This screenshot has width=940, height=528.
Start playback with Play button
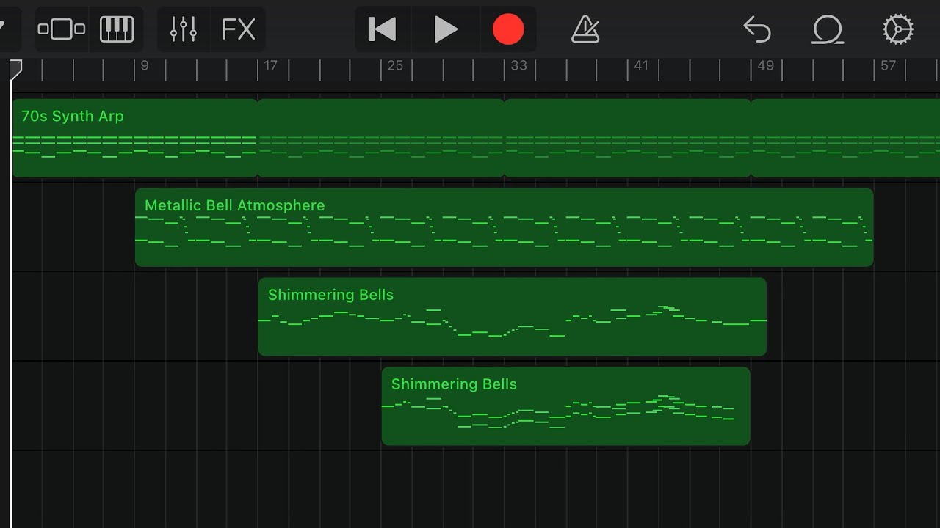pyautogui.click(x=445, y=29)
